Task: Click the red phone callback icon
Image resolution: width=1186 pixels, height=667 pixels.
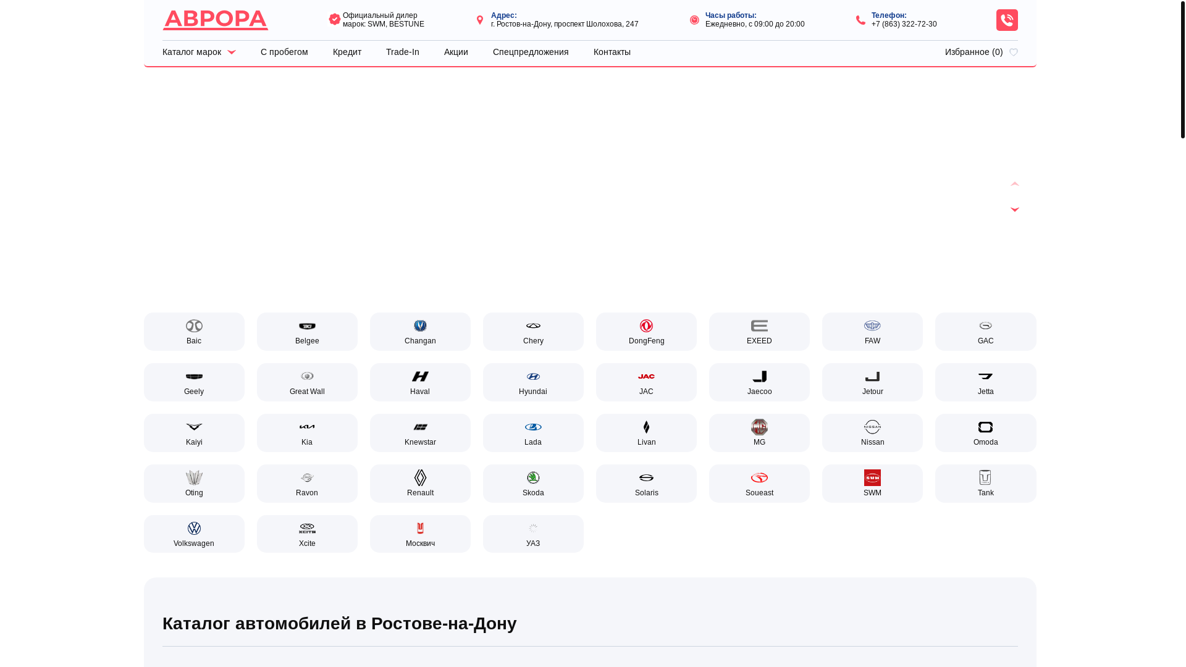Action: (x=1007, y=20)
